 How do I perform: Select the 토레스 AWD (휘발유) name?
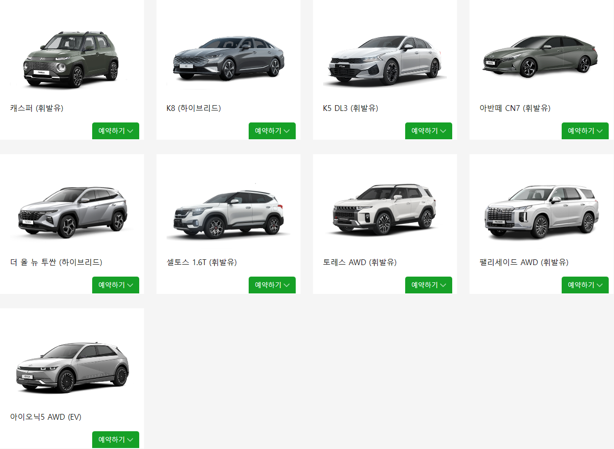click(360, 262)
